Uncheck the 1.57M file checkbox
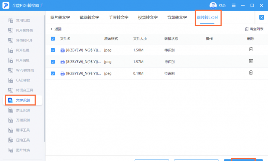The image size is (268, 161). tap(53, 62)
